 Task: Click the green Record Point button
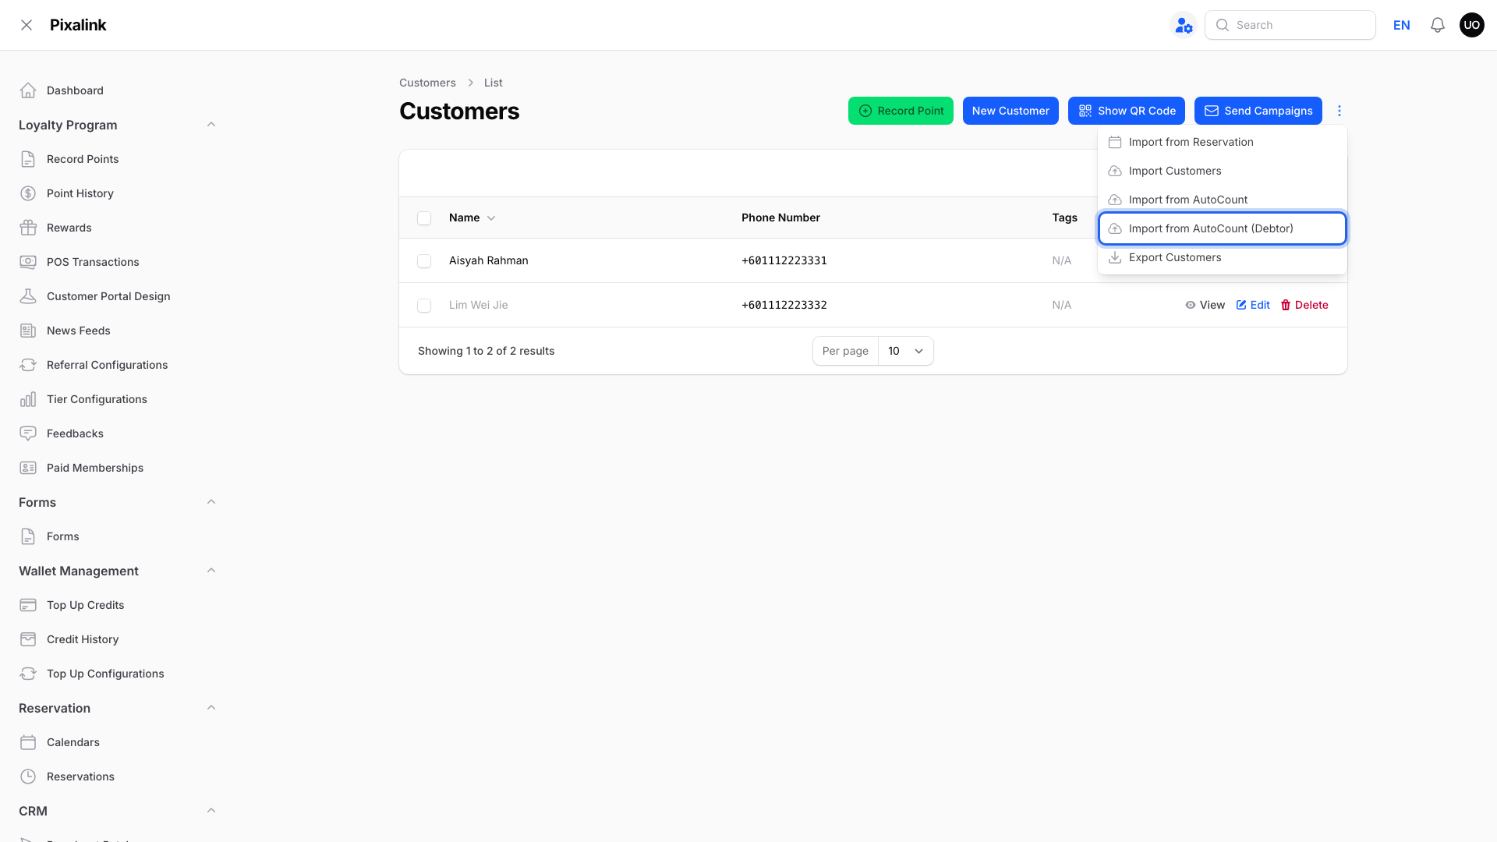pos(901,111)
